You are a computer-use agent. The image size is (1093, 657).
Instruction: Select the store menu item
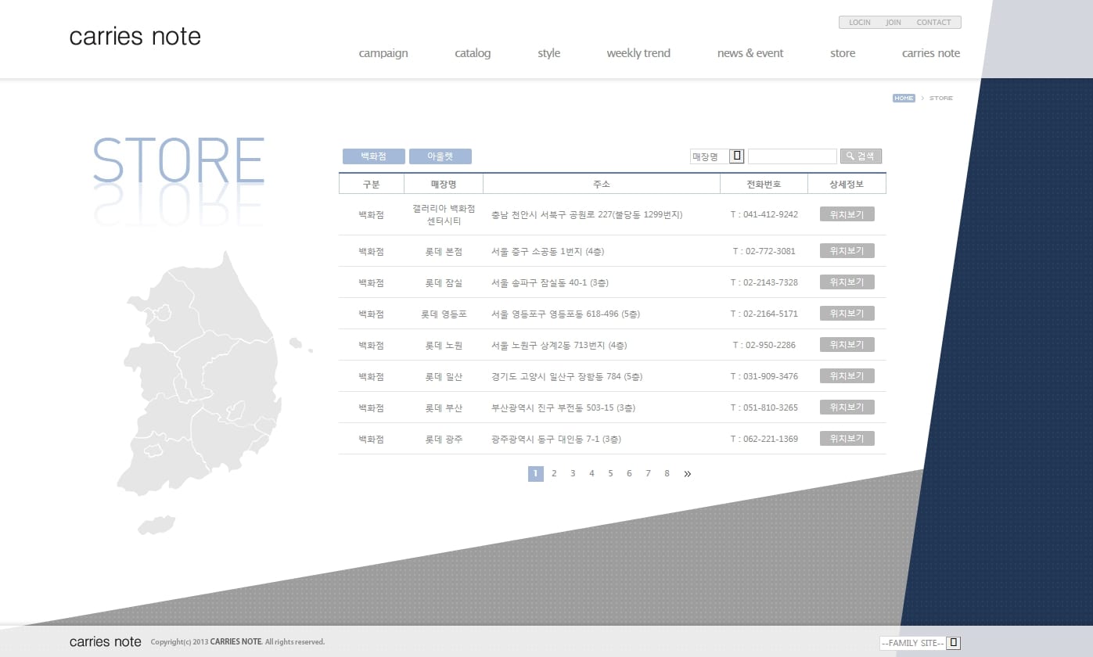[843, 53]
